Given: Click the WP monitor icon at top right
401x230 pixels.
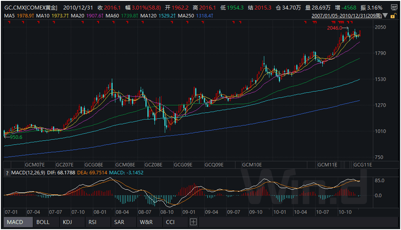Looking at the screenshot, I should tap(394, 7).
